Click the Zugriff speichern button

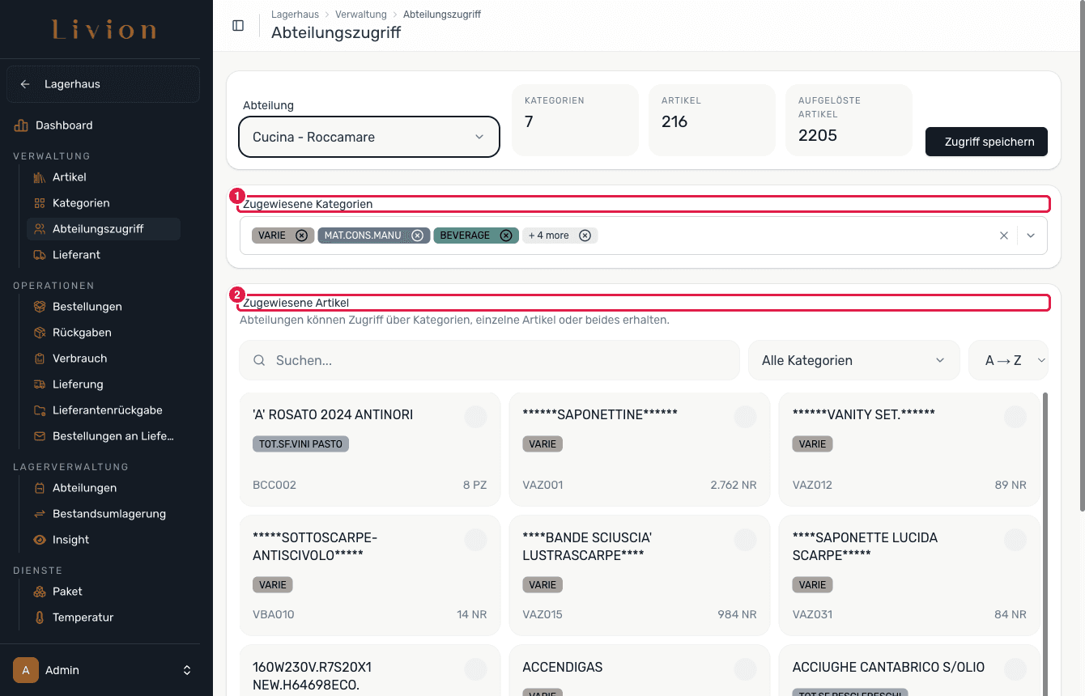click(x=986, y=142)
